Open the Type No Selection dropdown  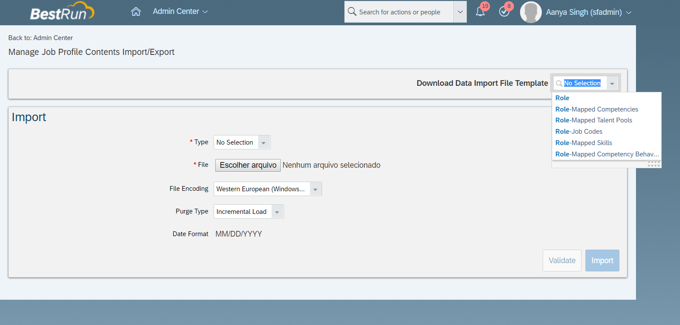[x=242, y=142]
